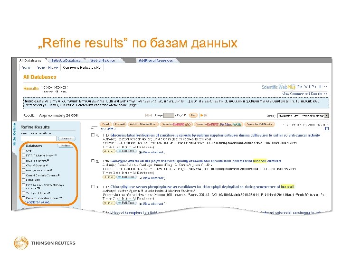Check the Food Science and Technology checkbox

pos(24,185)
